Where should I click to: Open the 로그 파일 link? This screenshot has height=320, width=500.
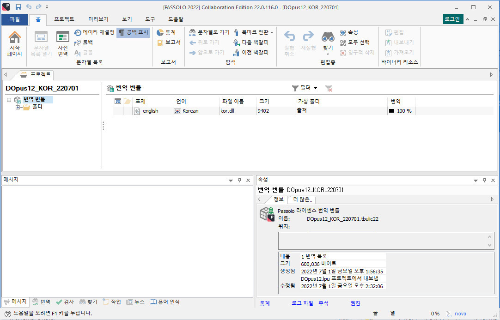[302, 303]
